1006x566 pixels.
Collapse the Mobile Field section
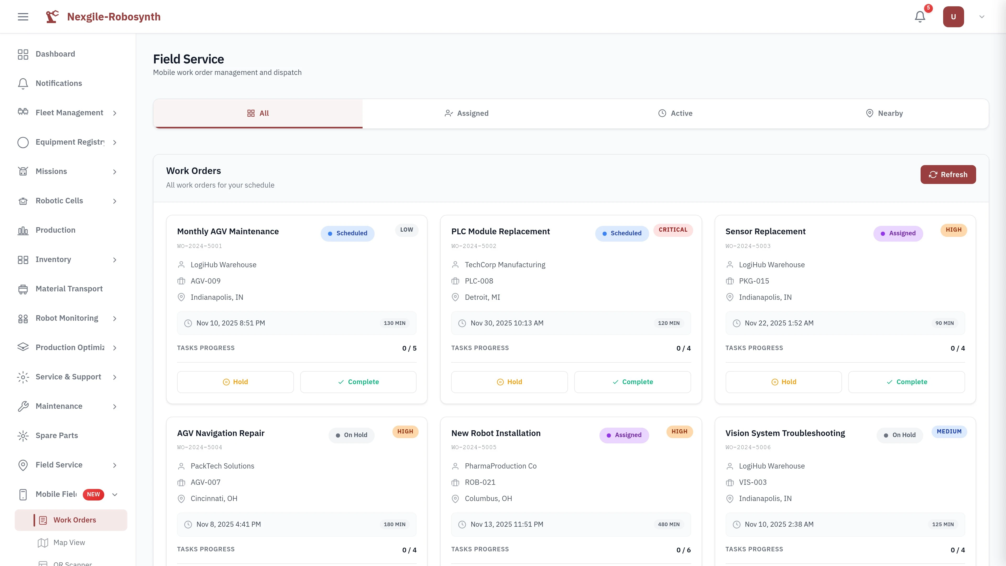point(114,494)
